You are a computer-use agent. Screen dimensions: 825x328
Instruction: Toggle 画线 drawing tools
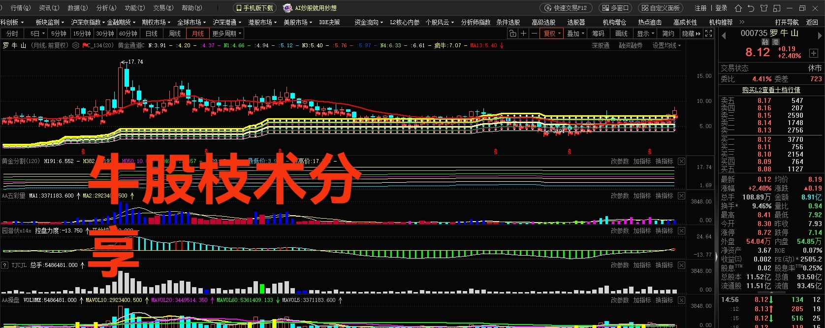click(621, 33)
